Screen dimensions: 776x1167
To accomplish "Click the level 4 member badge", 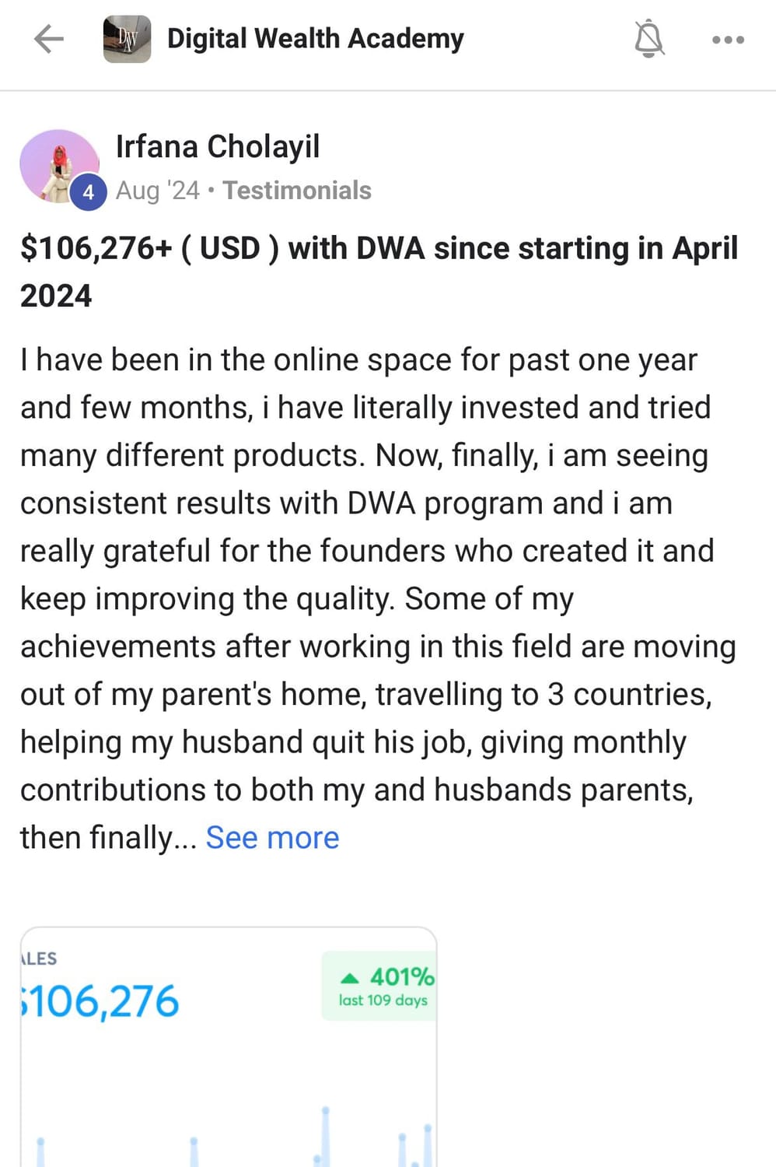I will [89, 192].
